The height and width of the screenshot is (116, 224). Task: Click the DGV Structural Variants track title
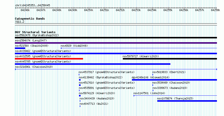(x=35, y=32)
